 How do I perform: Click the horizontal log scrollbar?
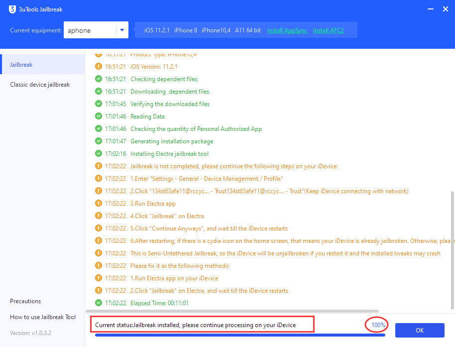point(232,311)
